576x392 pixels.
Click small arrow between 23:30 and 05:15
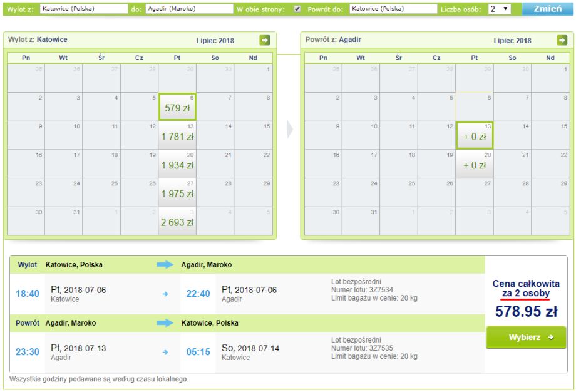pyautogui.click(x=165, y=352)
